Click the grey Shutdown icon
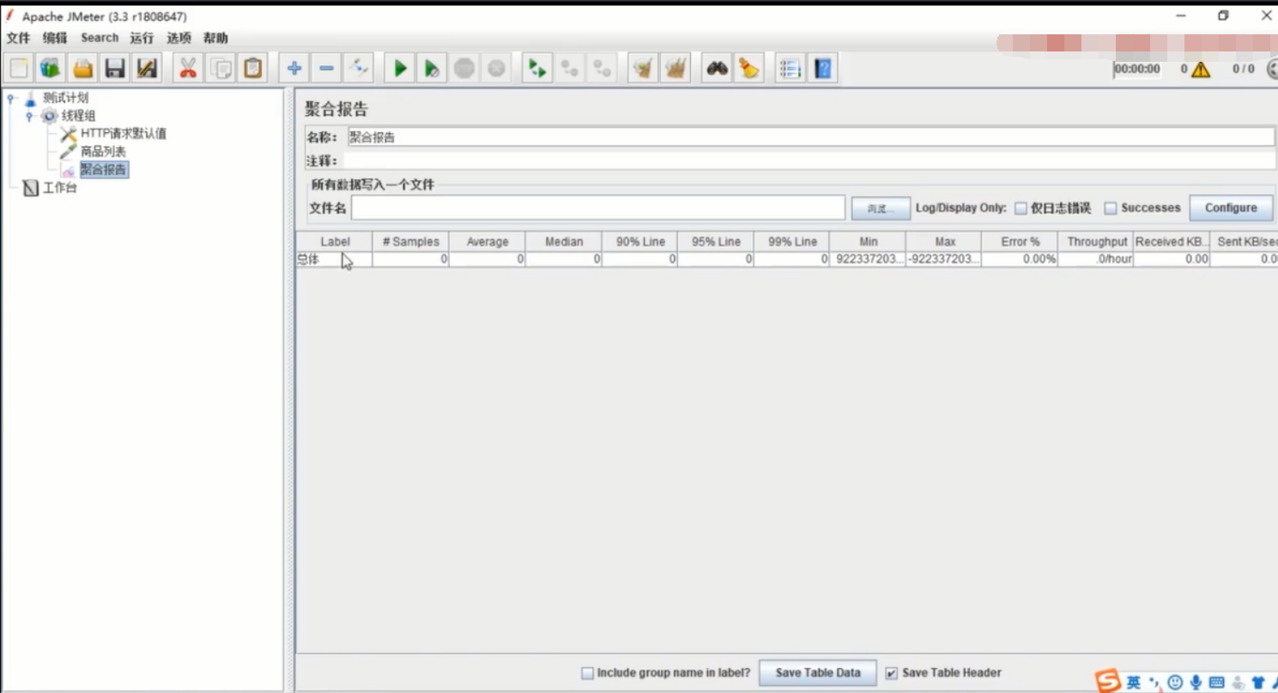This screenshot has width=1278, height=693. tap(496, 69)
